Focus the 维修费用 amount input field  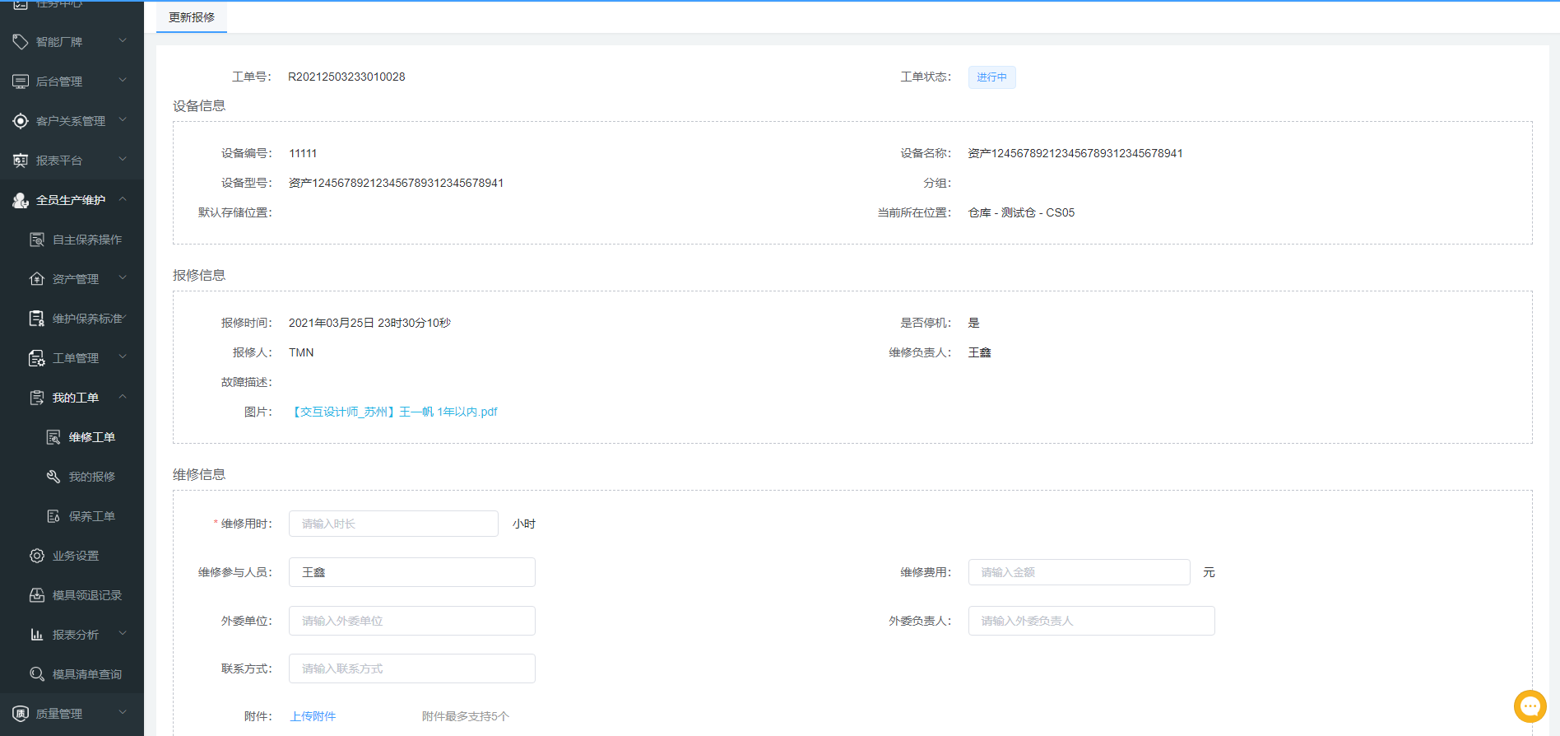tap(1079, 572)
